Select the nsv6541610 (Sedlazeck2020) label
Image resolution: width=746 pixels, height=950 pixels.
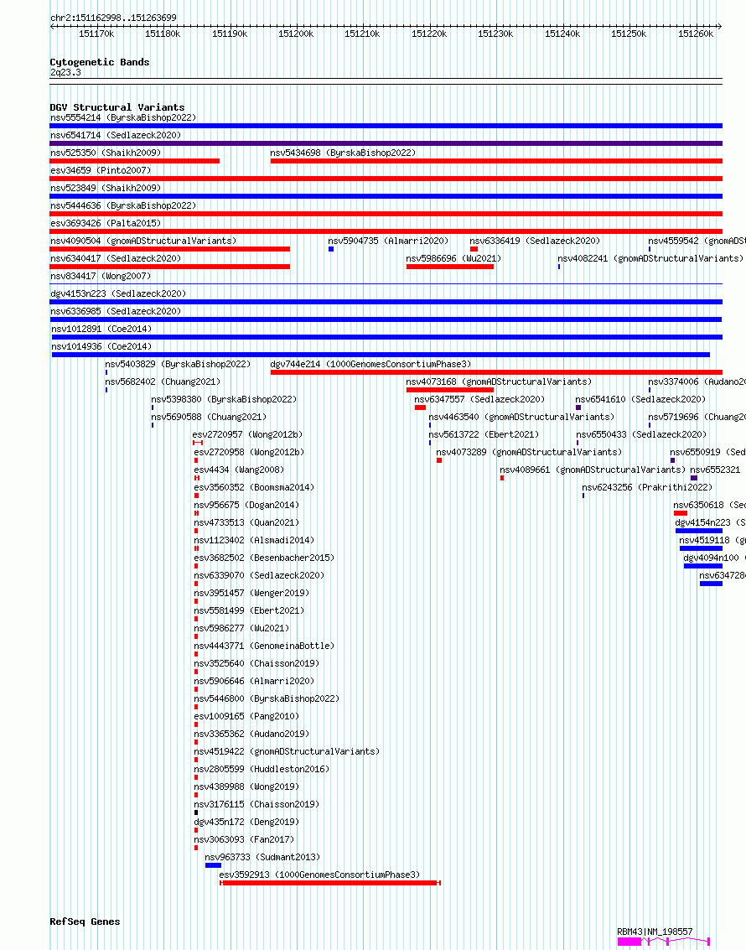click(640, 398)
